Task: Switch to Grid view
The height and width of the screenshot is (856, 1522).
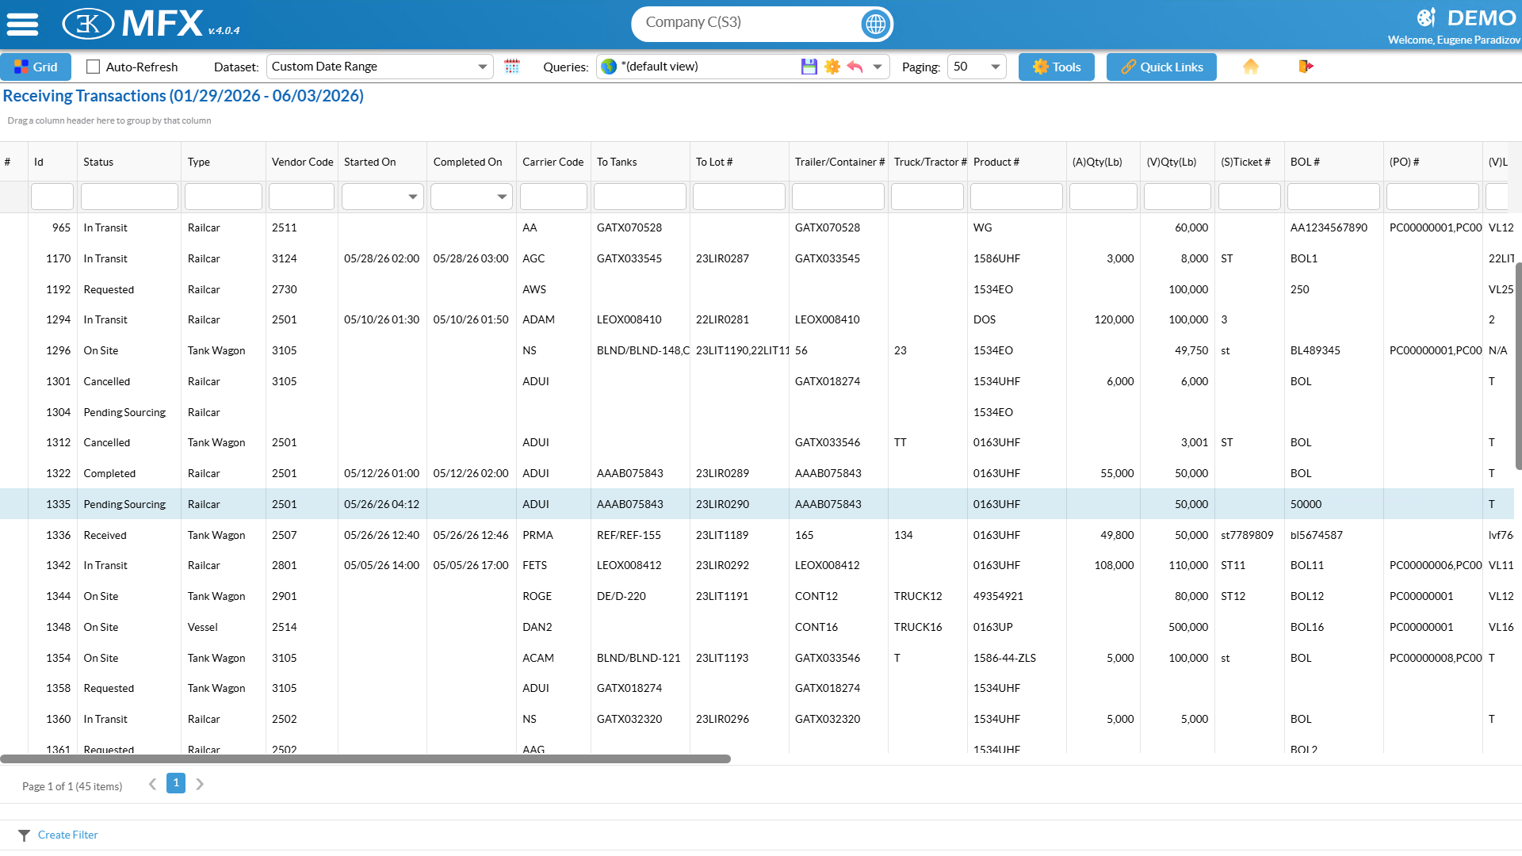Action: coord(36,67)
